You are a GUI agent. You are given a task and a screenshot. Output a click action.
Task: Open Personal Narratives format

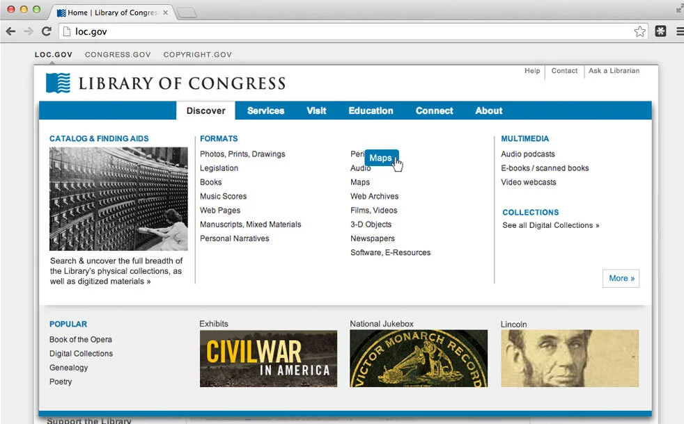pos(234,238)
